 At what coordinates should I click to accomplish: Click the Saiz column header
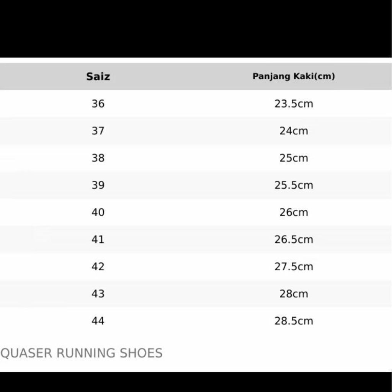pos(98,77)
